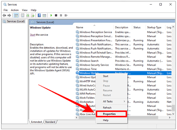This screenshot has height=130, width=177.
Task: Open the Action menu
Action: [x=15, y=10]
